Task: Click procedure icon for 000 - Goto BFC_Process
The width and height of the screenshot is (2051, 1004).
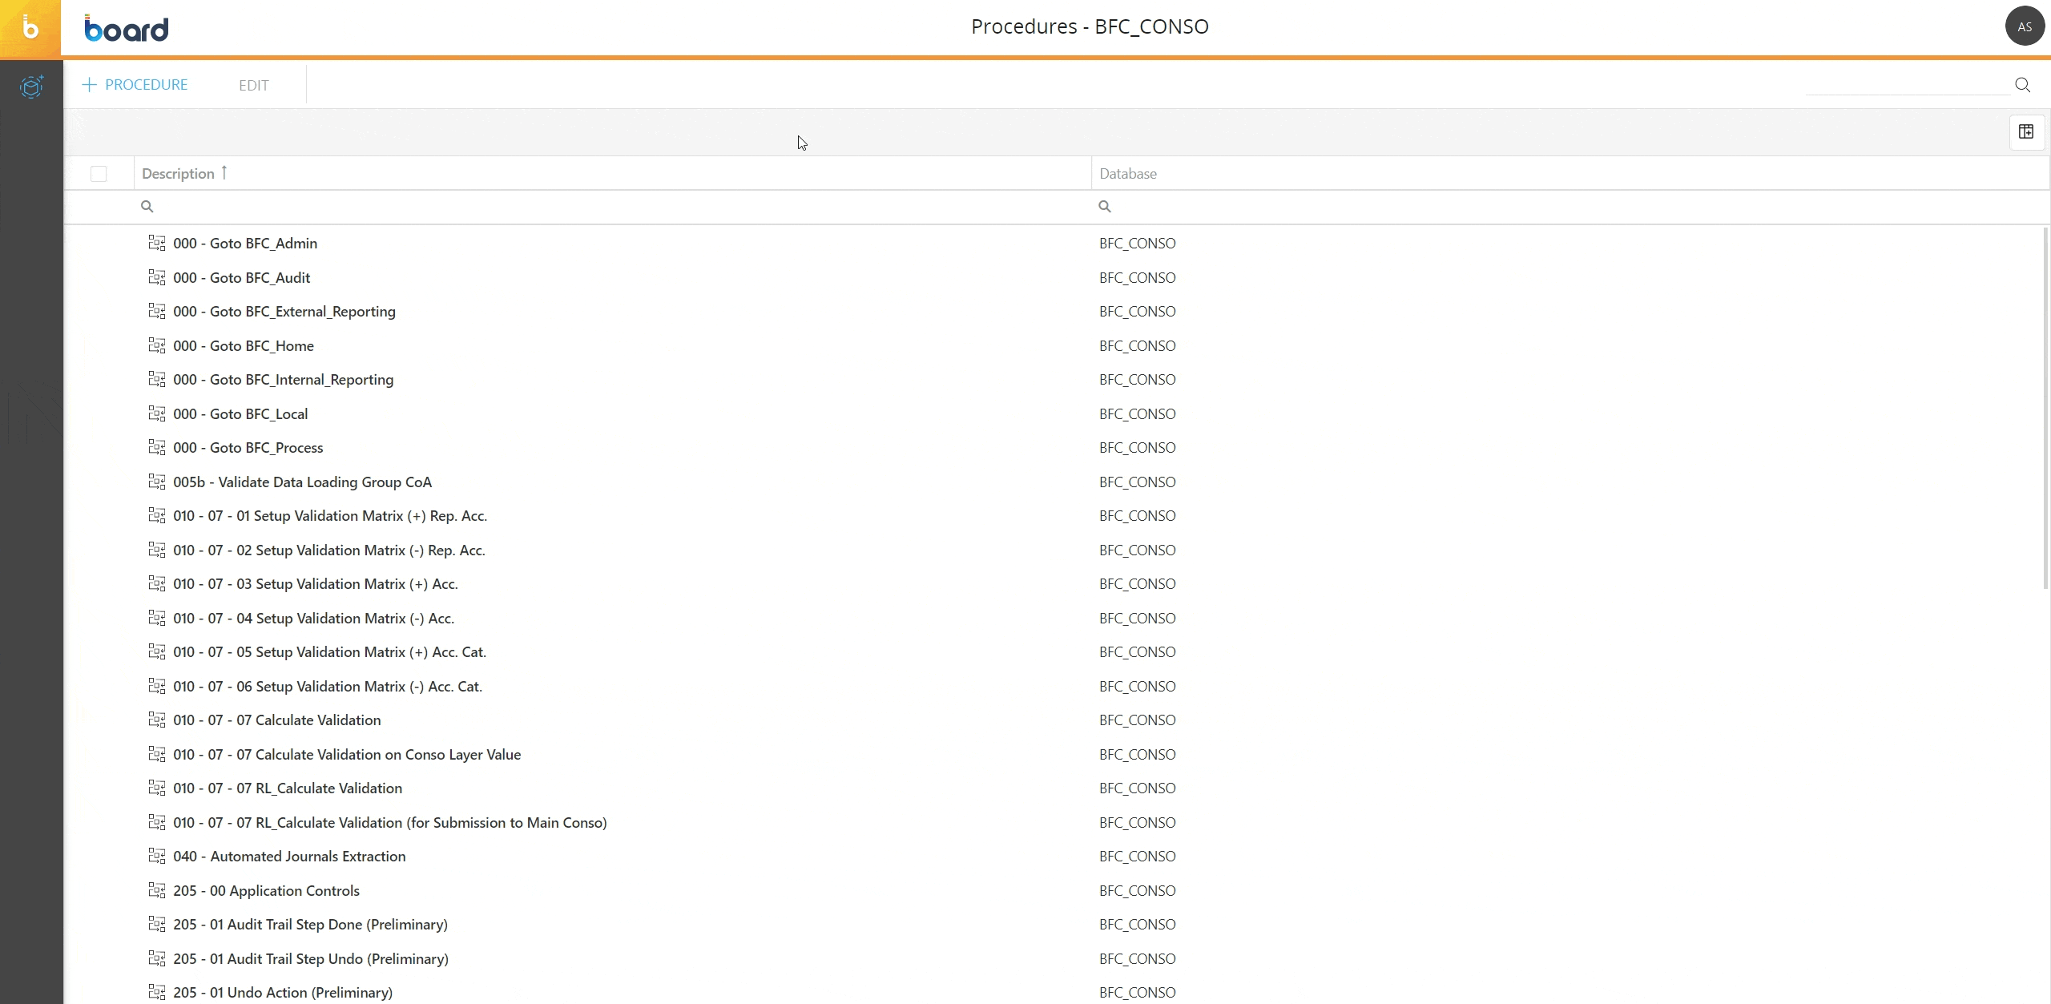Action: click(157, 447)
